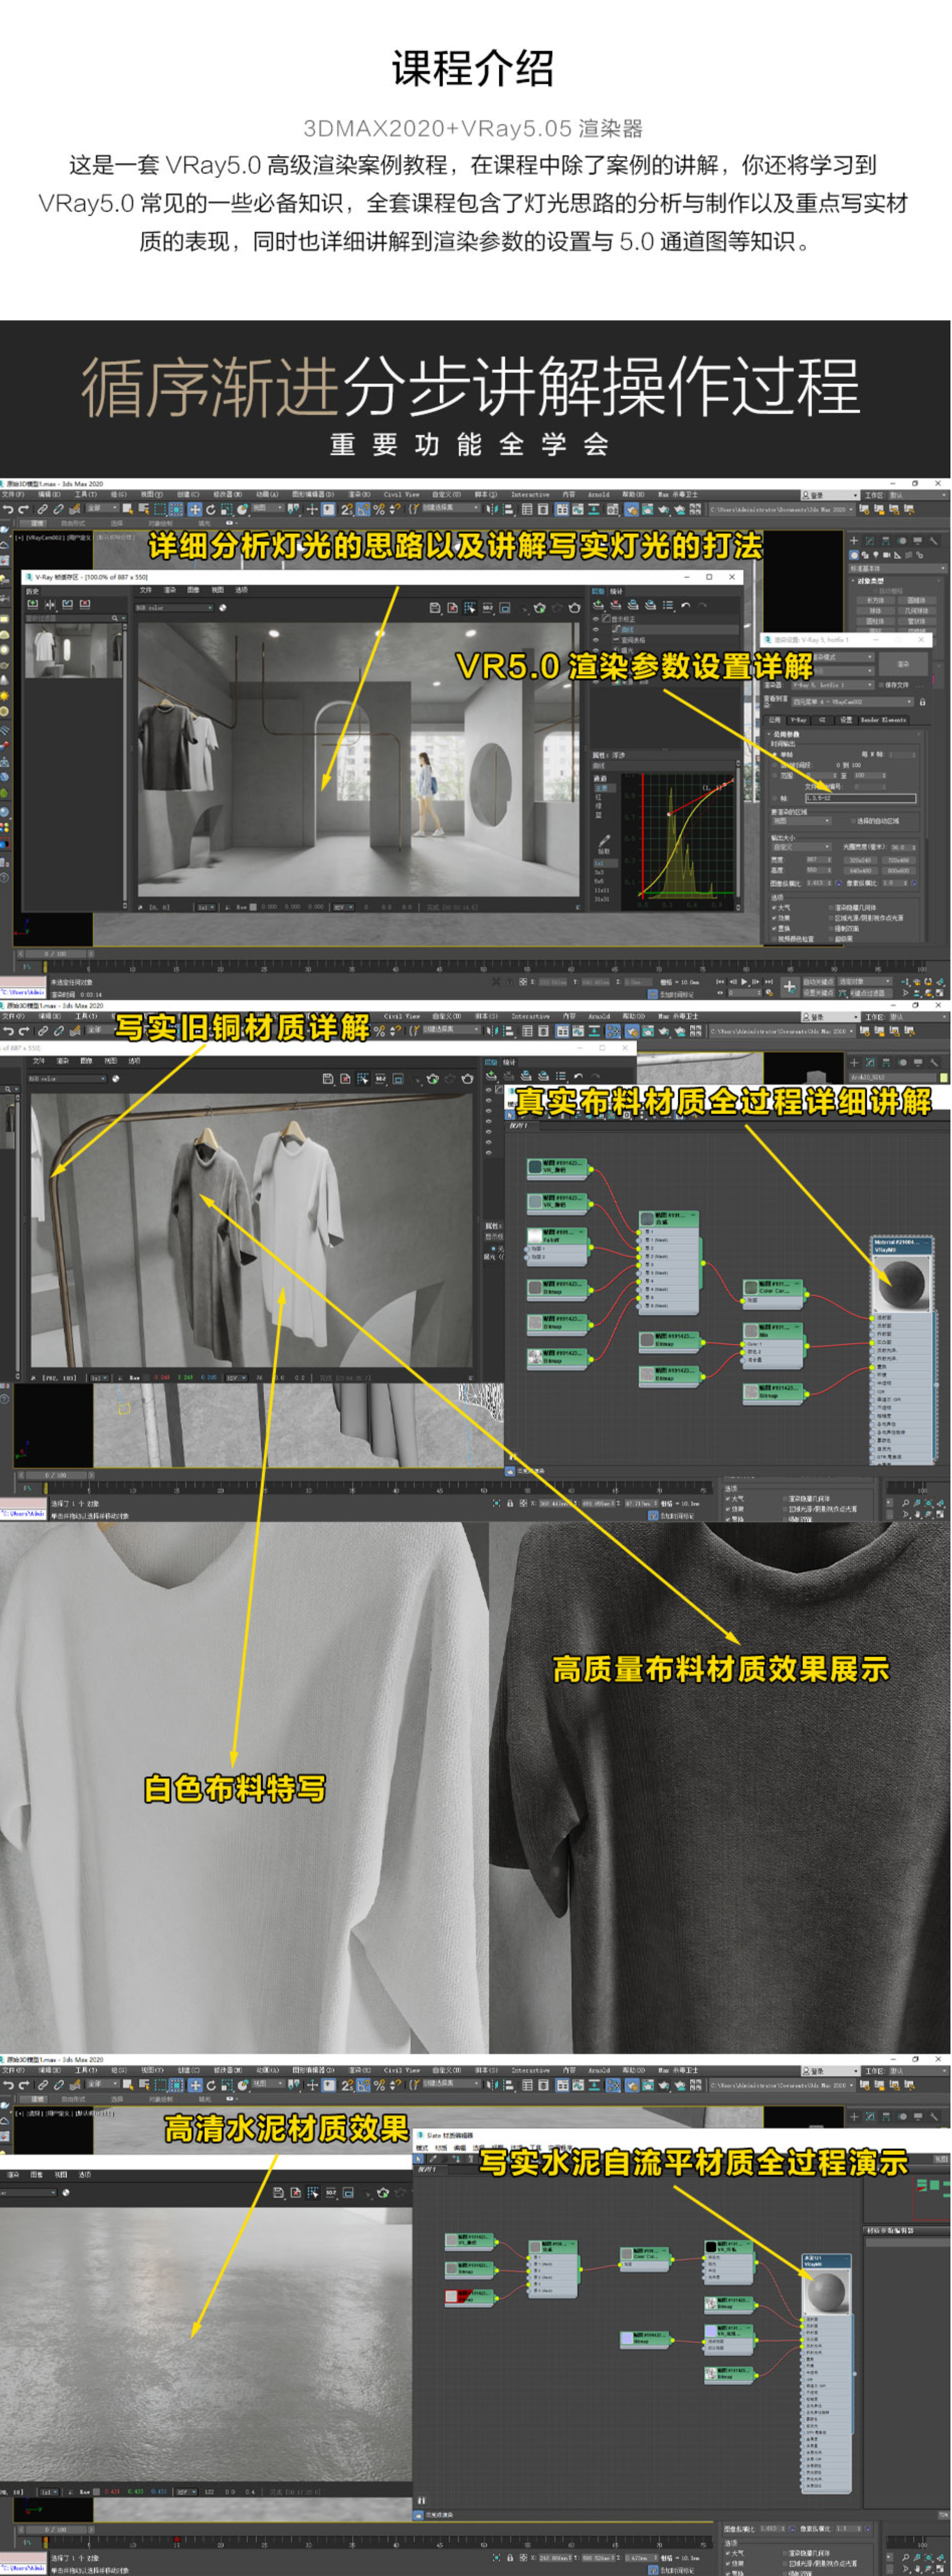This screenshot has width=952, height=2576.
Task: Click play animation control in top window
Action: pos(745,981)
